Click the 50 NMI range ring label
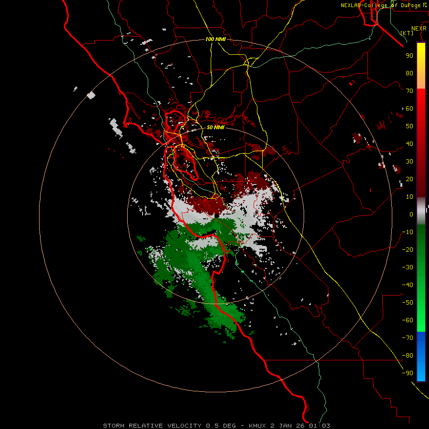429x429 pixels. [215, 127]
